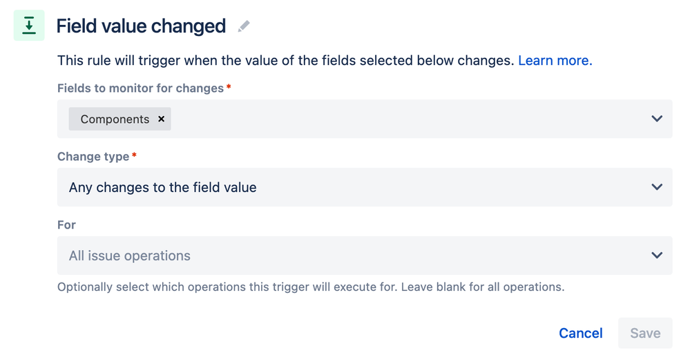Click the pencil icon to rename trigger
Screen dimensions: 690x355
243,26
